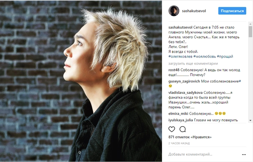Open sashakutsevol profile avatar
The image size is (253, 162).
coord(174,11)
